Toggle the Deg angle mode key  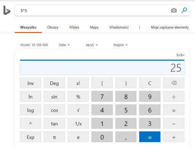[x=54, y=83]
